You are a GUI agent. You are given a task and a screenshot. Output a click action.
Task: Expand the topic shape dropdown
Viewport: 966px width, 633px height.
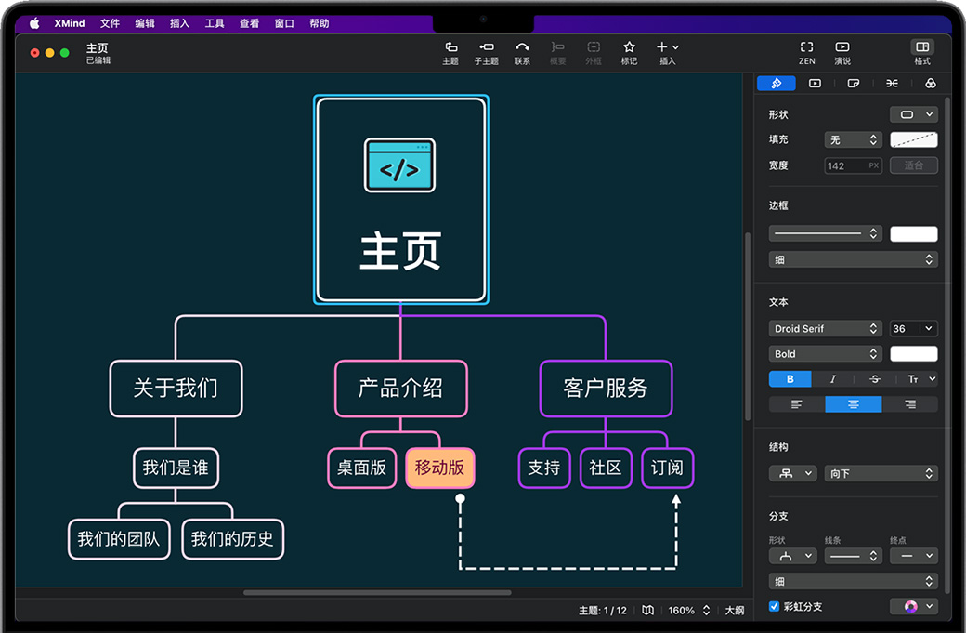click(x=913, y=114)
